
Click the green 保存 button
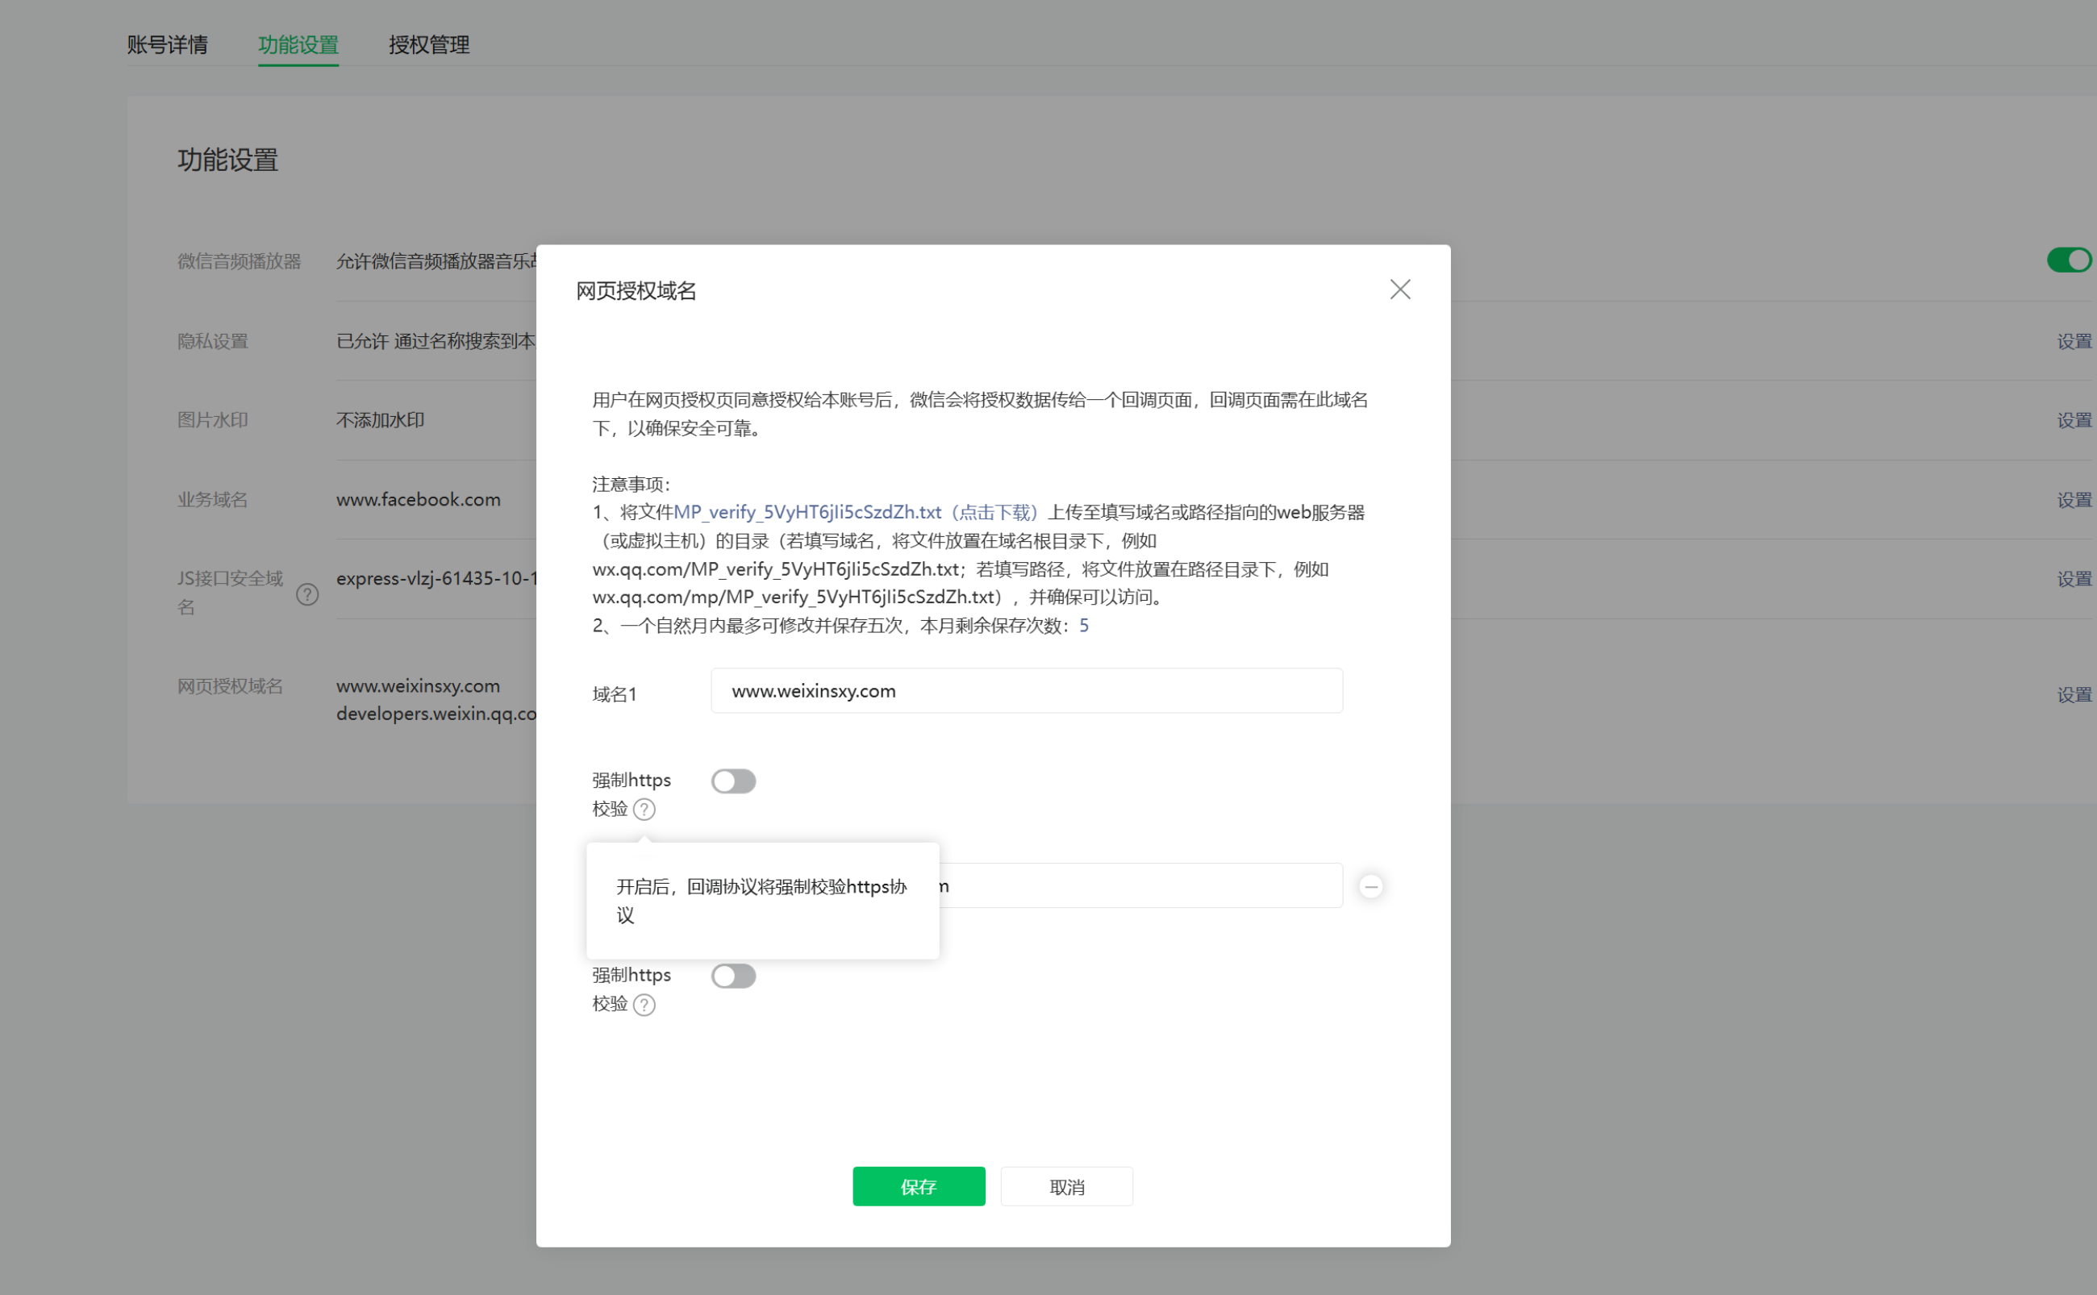click(919, 1186)
